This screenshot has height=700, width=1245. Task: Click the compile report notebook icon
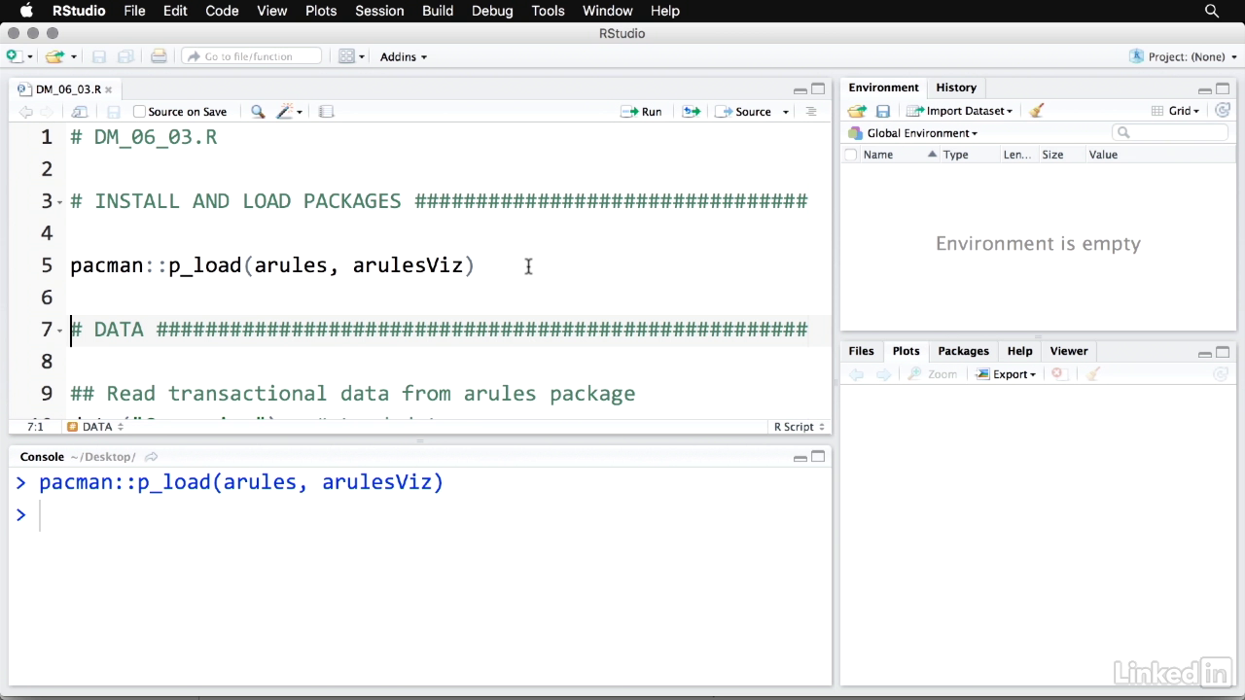(x=327, y=112)
